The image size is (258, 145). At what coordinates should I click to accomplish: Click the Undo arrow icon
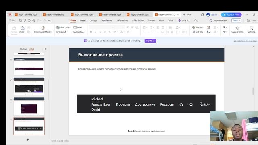pyautogui.click(x=38, y=21)
